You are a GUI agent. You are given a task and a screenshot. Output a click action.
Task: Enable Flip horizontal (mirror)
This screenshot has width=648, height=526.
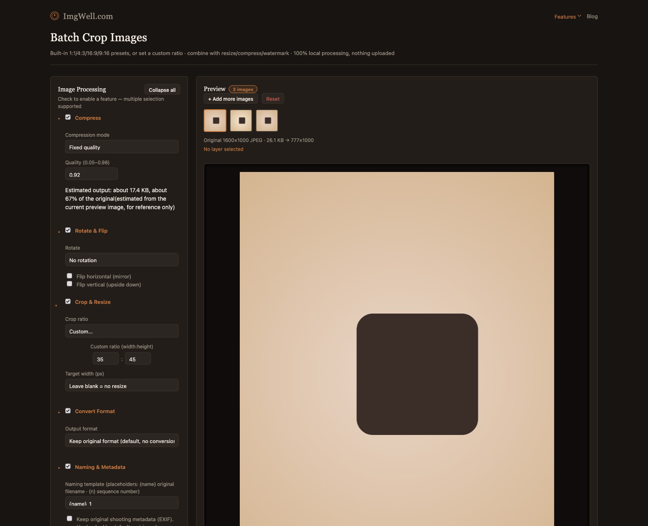70,276
